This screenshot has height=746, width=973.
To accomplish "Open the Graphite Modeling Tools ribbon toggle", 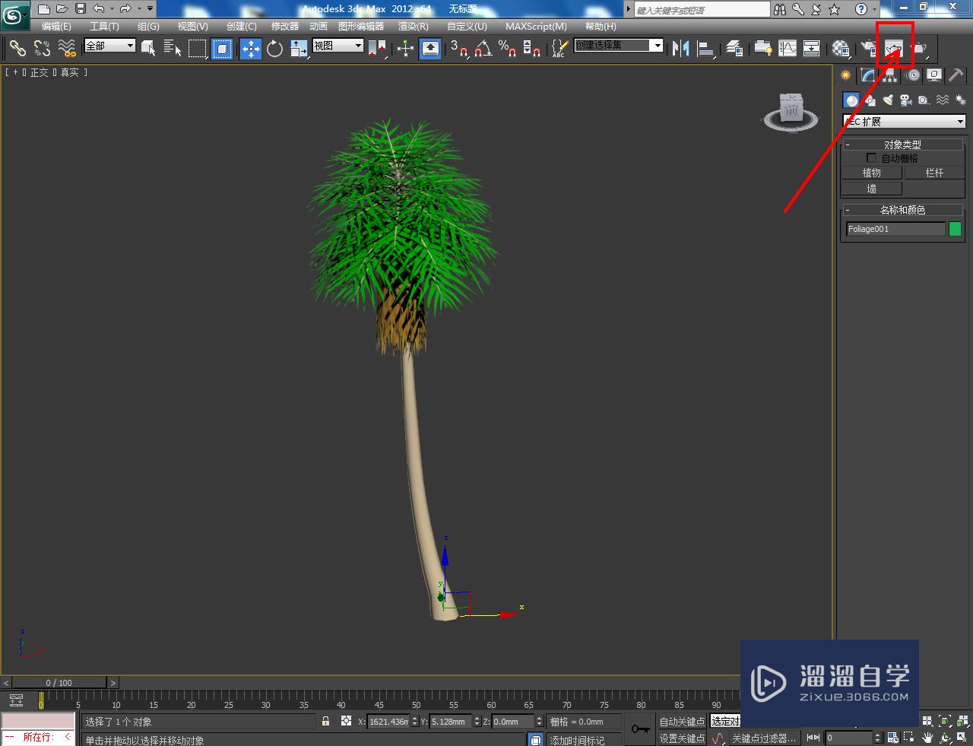I will [x=762, y=49].
